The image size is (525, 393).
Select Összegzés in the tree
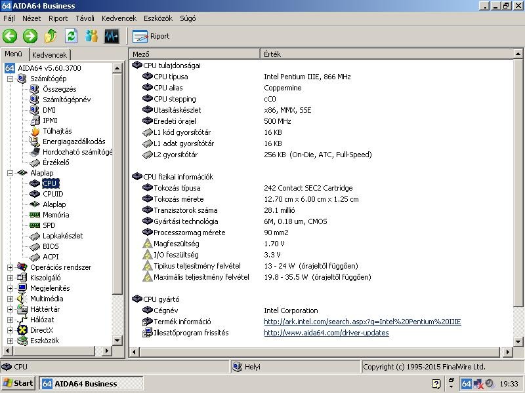pos(59,89)
